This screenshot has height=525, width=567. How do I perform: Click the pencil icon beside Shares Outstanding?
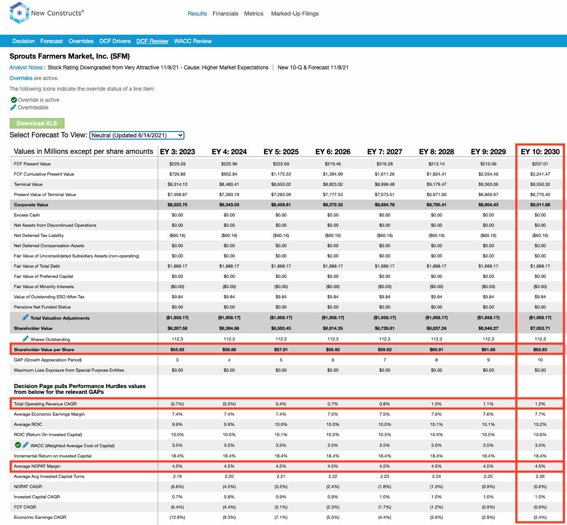click(26, 339)
